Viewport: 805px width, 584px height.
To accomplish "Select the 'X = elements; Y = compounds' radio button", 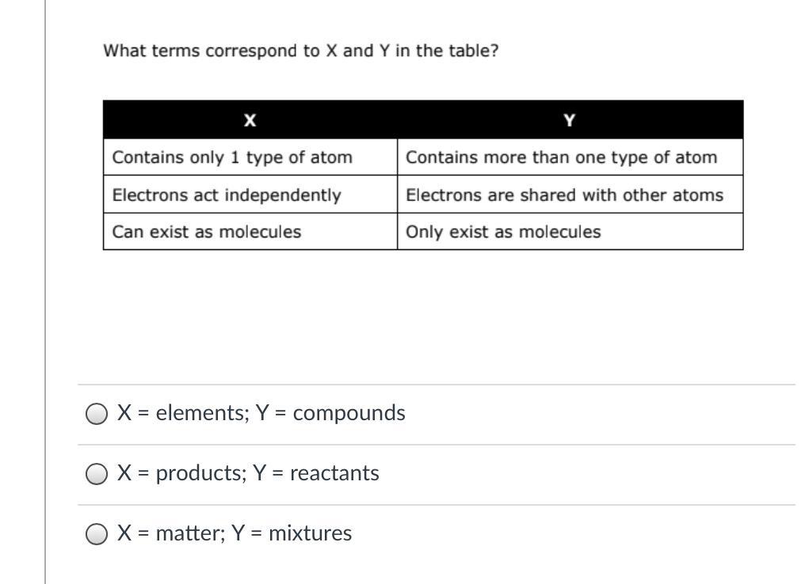I will point(96,414).
